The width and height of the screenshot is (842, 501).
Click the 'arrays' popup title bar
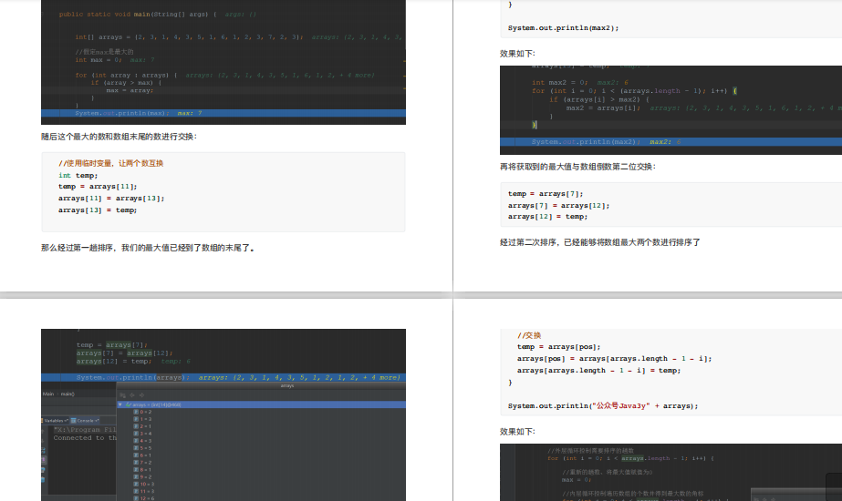(261, 385)
